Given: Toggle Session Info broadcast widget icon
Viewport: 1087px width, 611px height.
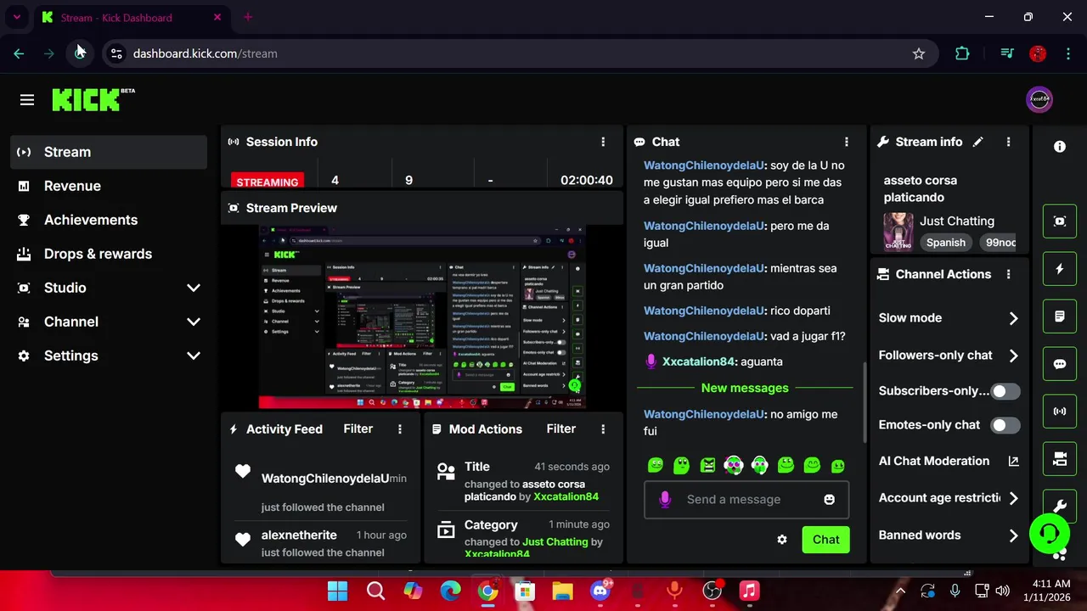Looking at the screenshot, I should [x=1060, y=412].
